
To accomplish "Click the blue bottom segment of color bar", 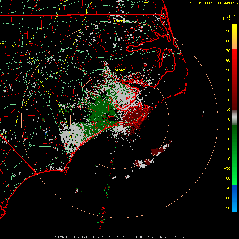I will (x=234, y=198).
